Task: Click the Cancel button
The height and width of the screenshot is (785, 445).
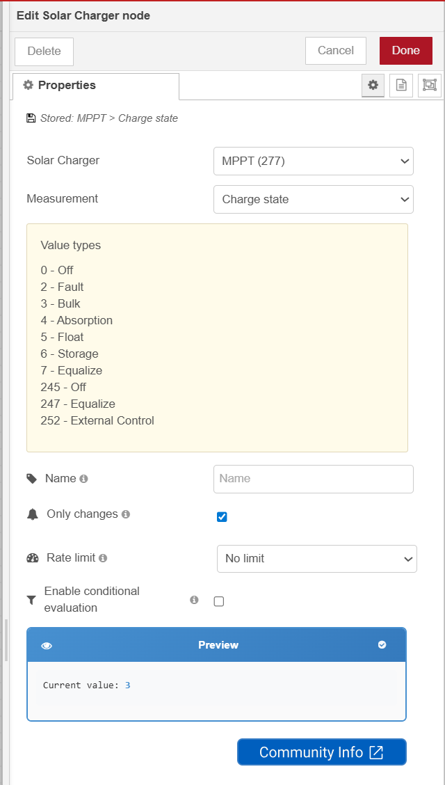Action: point(336,51)
